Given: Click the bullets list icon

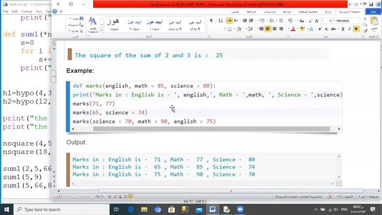Looking at the screenshot, I should [281, 21].
